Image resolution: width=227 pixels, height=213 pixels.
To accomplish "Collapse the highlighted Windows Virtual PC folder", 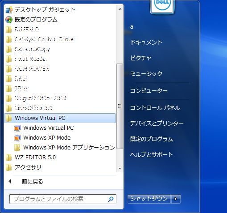I will click(60, 118).
